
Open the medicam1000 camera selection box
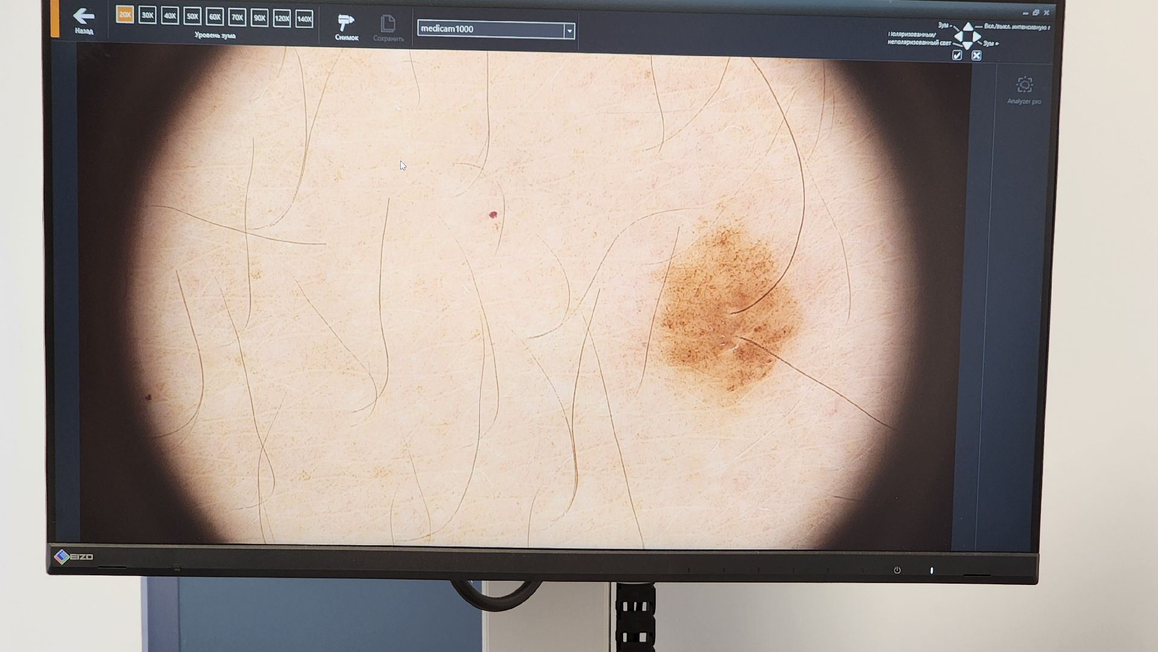click(x=490, y=29)
